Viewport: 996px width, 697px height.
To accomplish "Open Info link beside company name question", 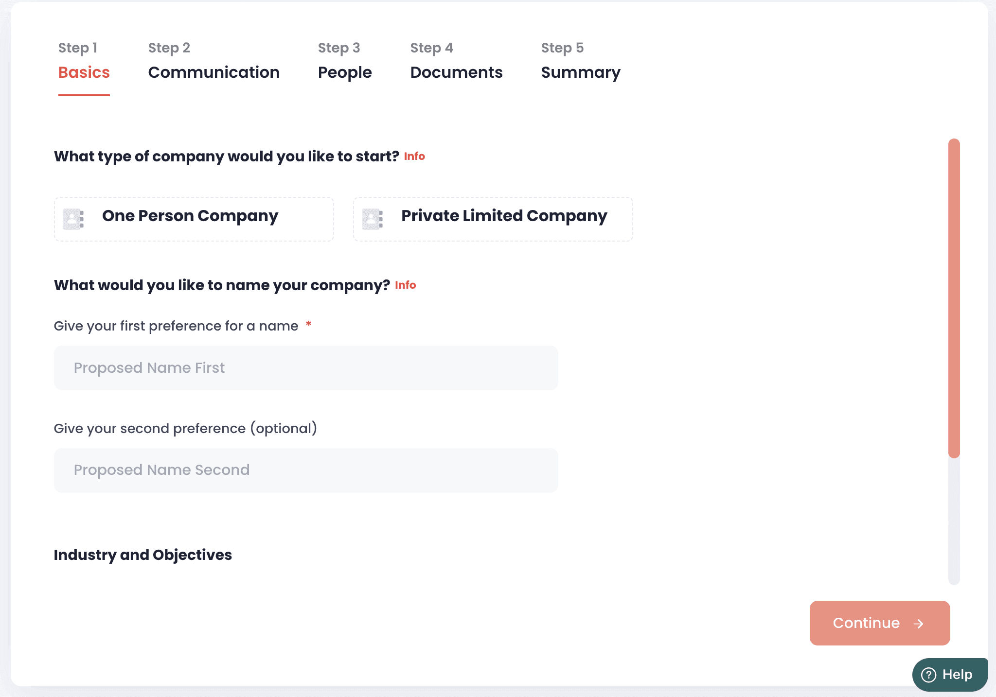I will 405,285.
